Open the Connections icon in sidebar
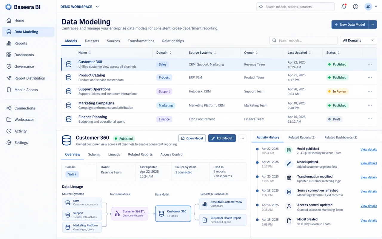This screenshot has height=239, width=382. pyautogui.click(x=9, y=108)
